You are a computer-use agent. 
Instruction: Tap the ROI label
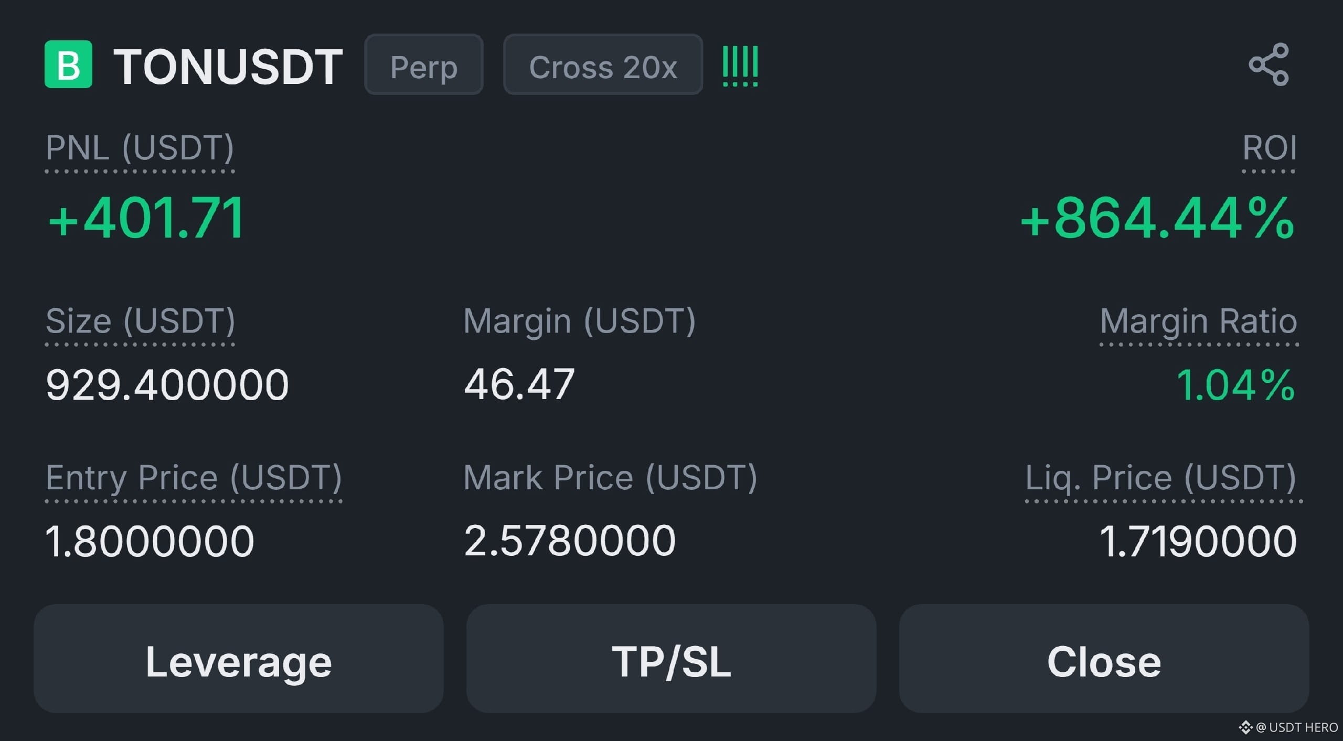pos(1270,148)
